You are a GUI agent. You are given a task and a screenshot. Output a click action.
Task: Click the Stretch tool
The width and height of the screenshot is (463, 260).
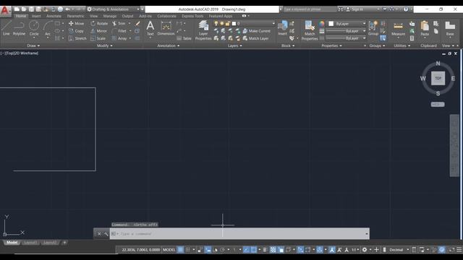77,38
